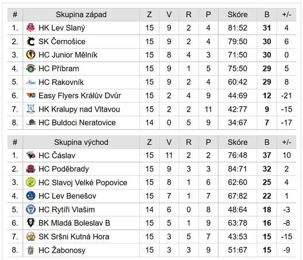This screenshot has height=260, width=303.
Task: Click the HC Čáslav team logo
Action: [x=30, y=155]
